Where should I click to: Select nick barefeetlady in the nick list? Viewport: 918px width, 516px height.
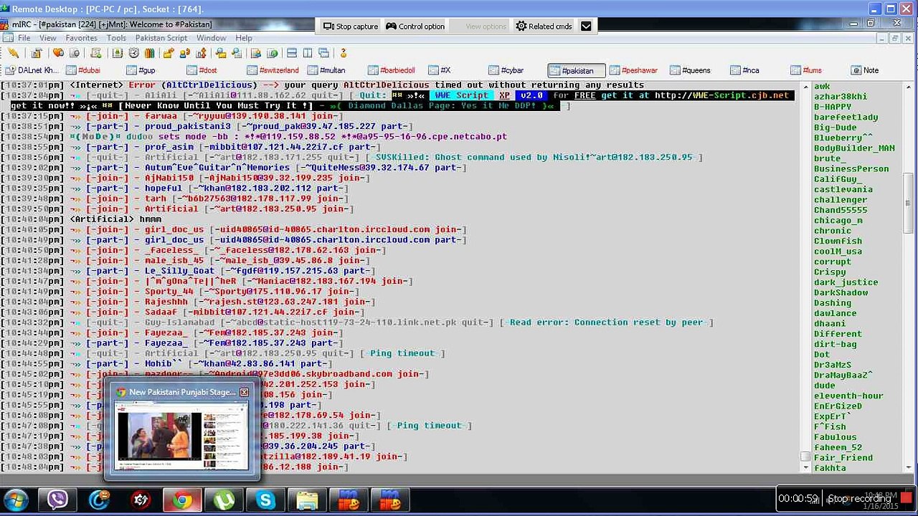846,117
